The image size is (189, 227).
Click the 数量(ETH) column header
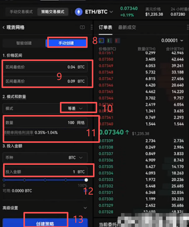146,49
